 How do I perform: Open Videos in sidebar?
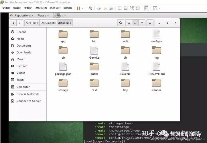(x=28, y=73)
